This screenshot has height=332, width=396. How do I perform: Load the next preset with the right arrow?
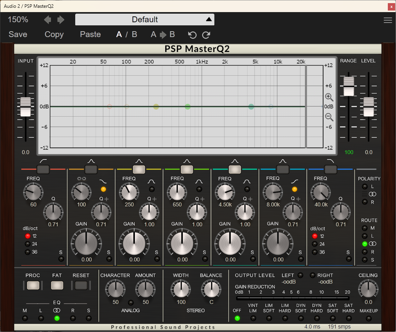[61, 20]
